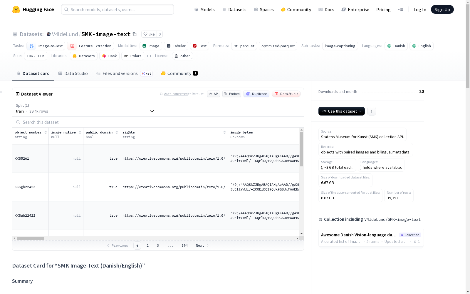The width and height of the screenshot is (470, 294).
Task: Go to page 2 of dataset rows
Action: (x=147, y=245)
